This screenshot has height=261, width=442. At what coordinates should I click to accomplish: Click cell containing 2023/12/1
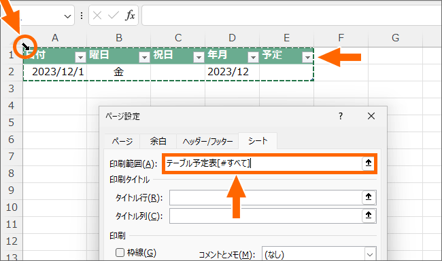tap(55, 72)
